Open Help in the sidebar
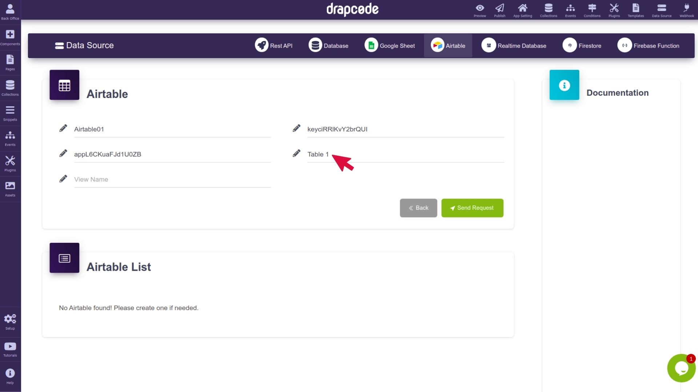The height and width of the screenshot is (392, 698). (x=10, y=376)
